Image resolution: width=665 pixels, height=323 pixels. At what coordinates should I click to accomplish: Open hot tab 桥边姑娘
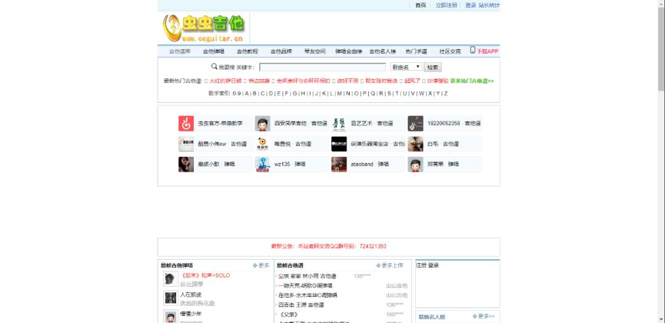click(x=259, y=81)
